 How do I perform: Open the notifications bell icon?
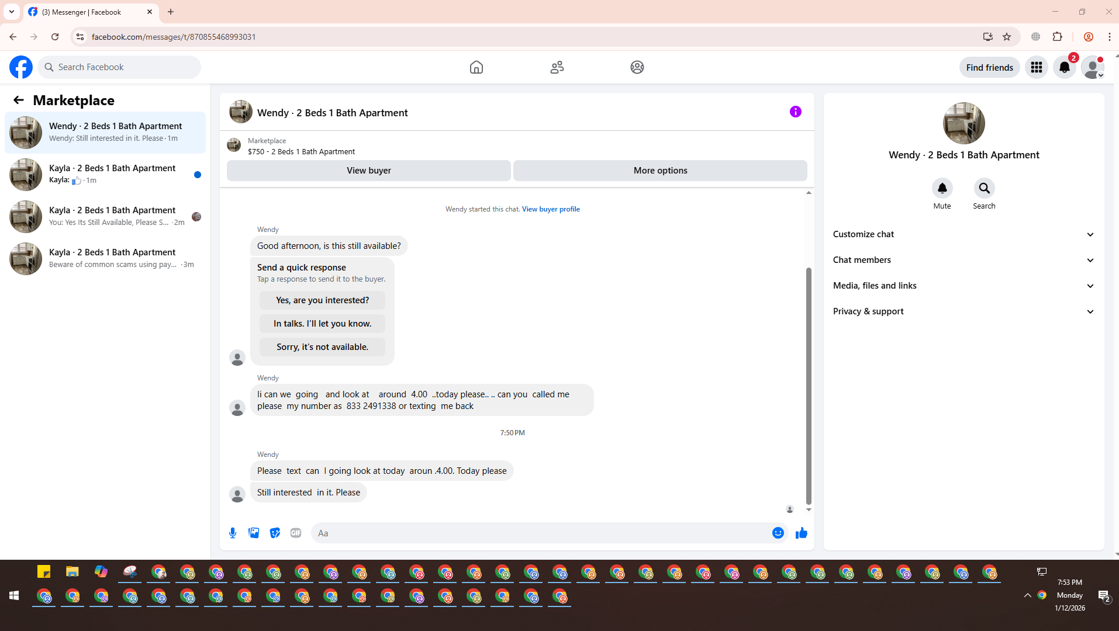tap(1065, 67)
